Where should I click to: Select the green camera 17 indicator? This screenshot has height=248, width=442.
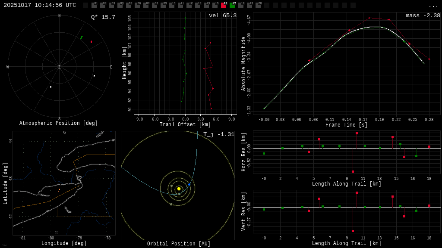pyautogui.click(x=232, y=5)
